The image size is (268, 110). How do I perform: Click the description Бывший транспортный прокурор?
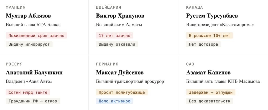(130, 82)
